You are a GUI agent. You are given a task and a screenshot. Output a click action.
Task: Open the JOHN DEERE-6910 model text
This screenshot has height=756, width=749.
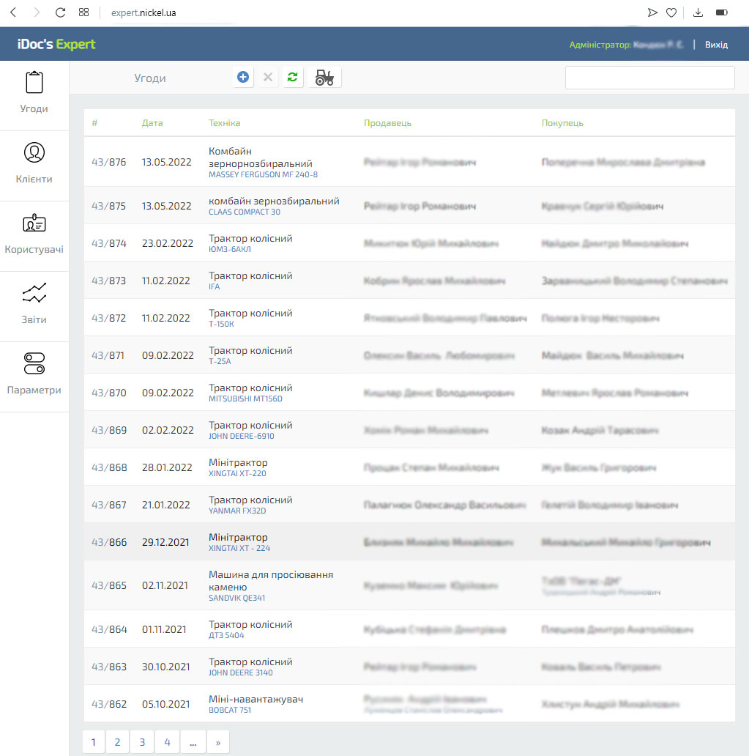(242, 437)
